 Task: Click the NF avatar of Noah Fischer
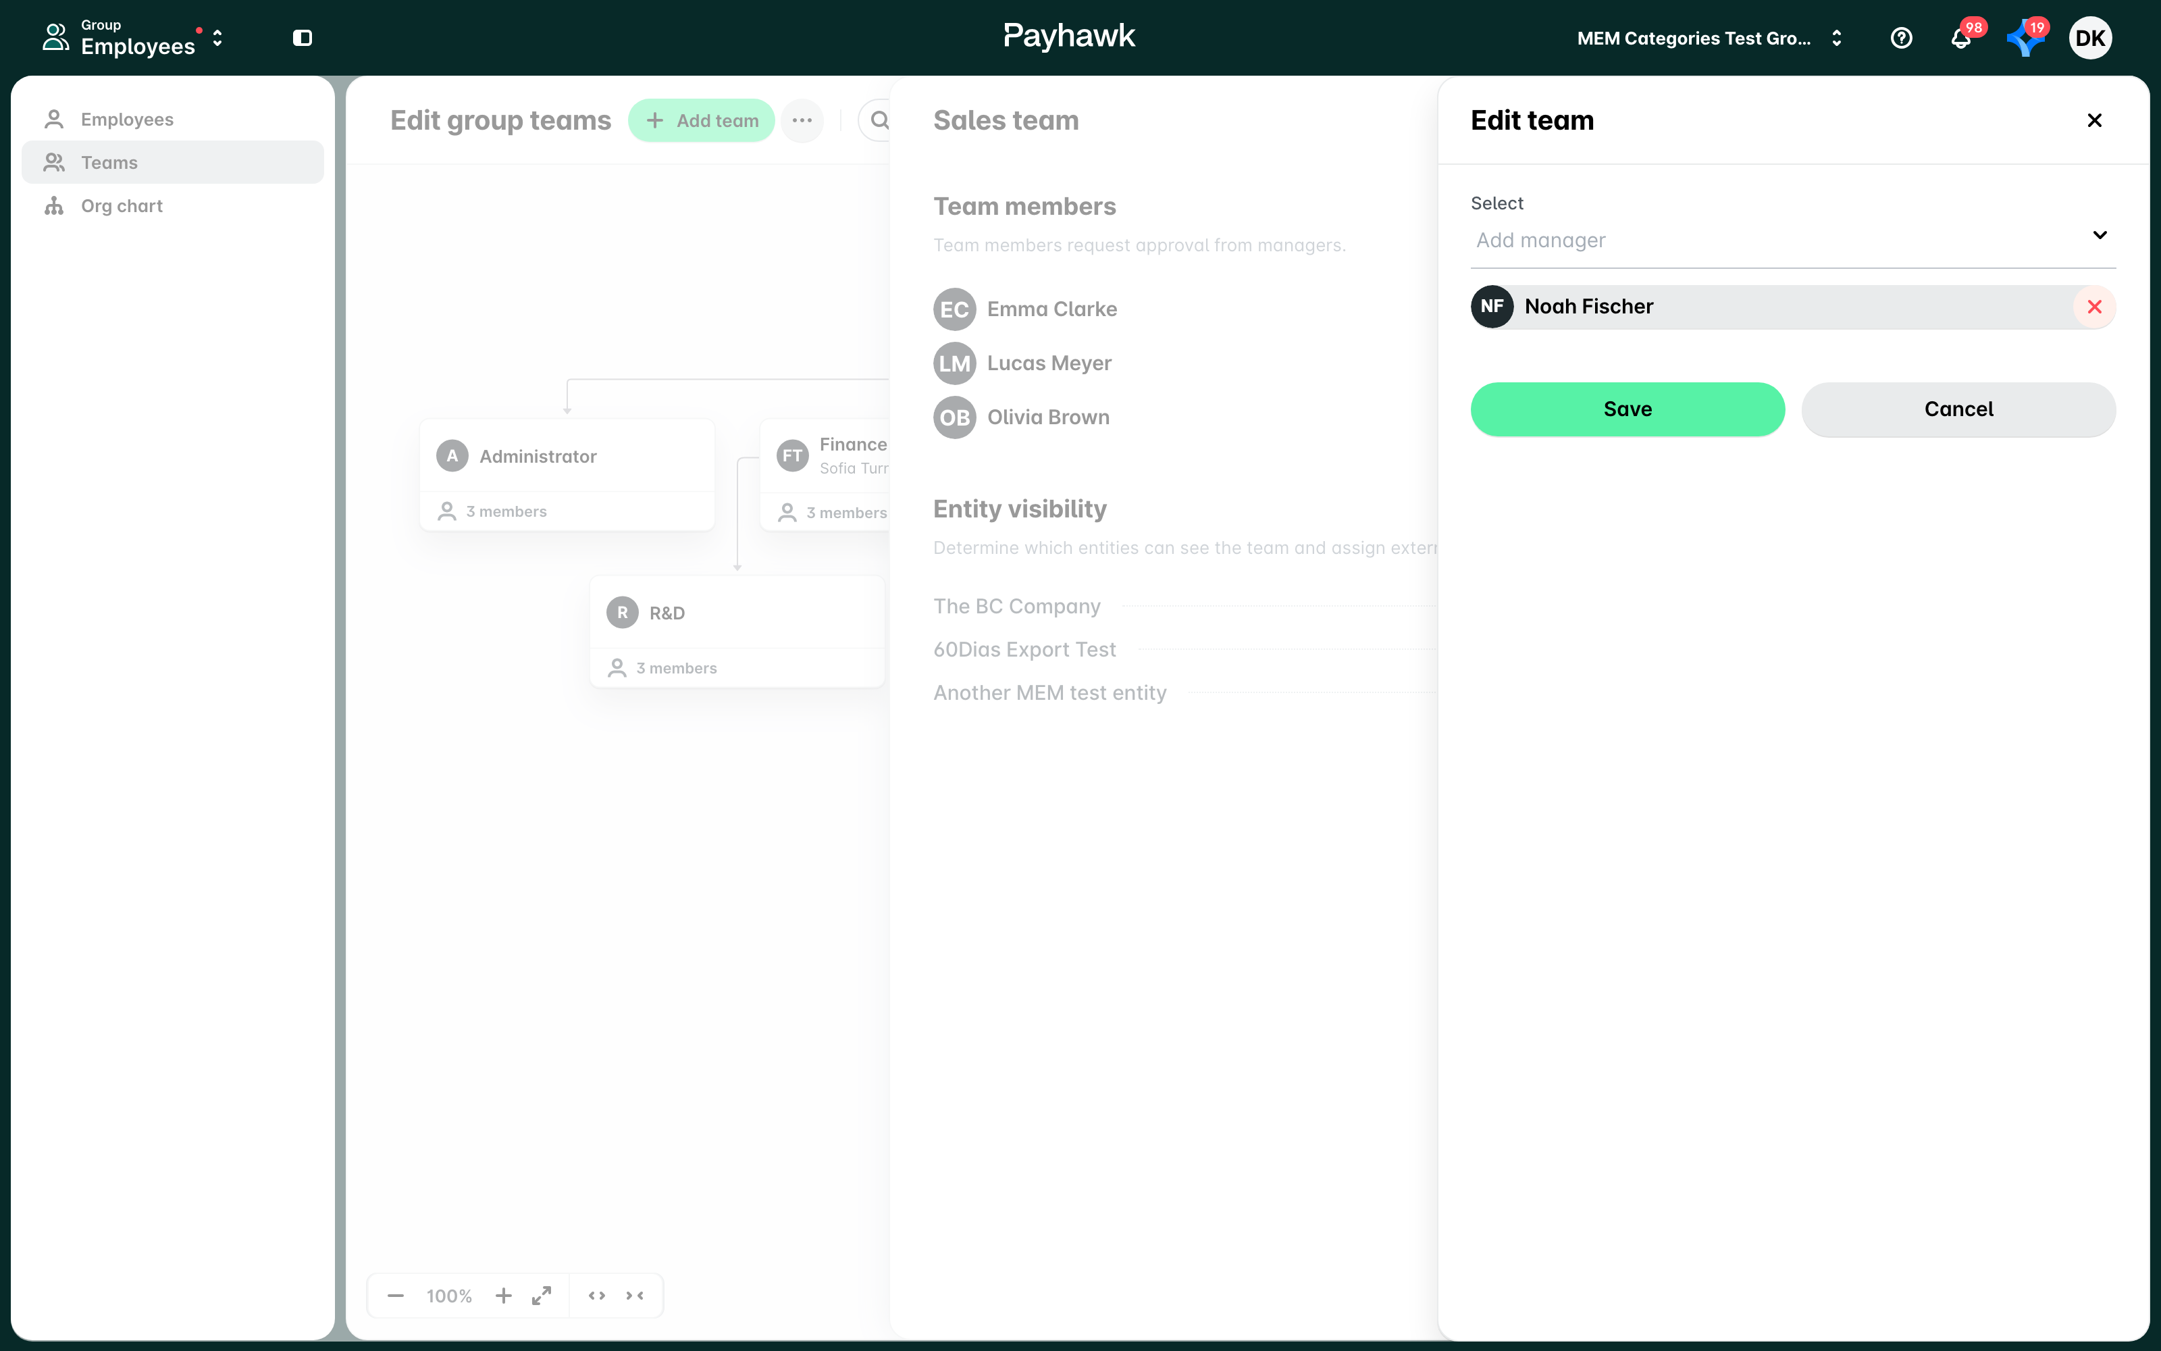(1492, 307)
